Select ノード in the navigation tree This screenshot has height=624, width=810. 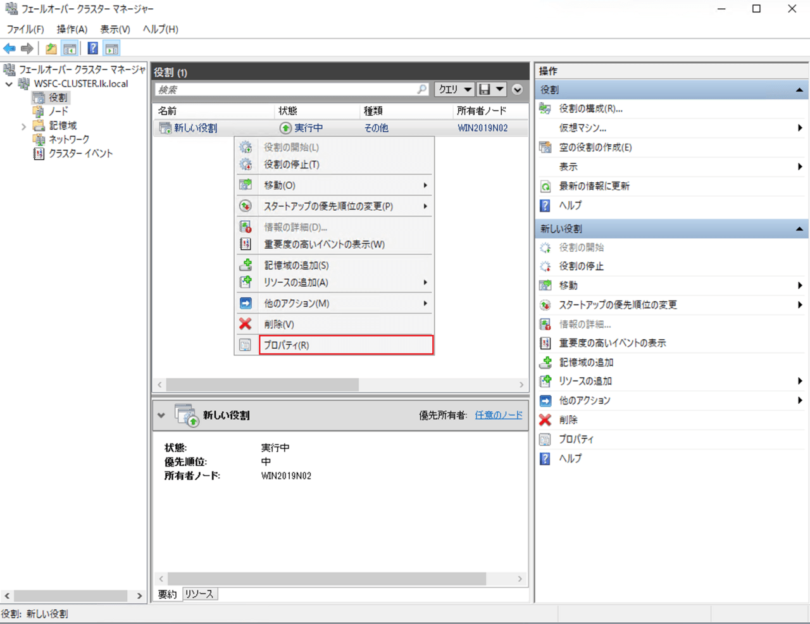(x=58, y=111)
